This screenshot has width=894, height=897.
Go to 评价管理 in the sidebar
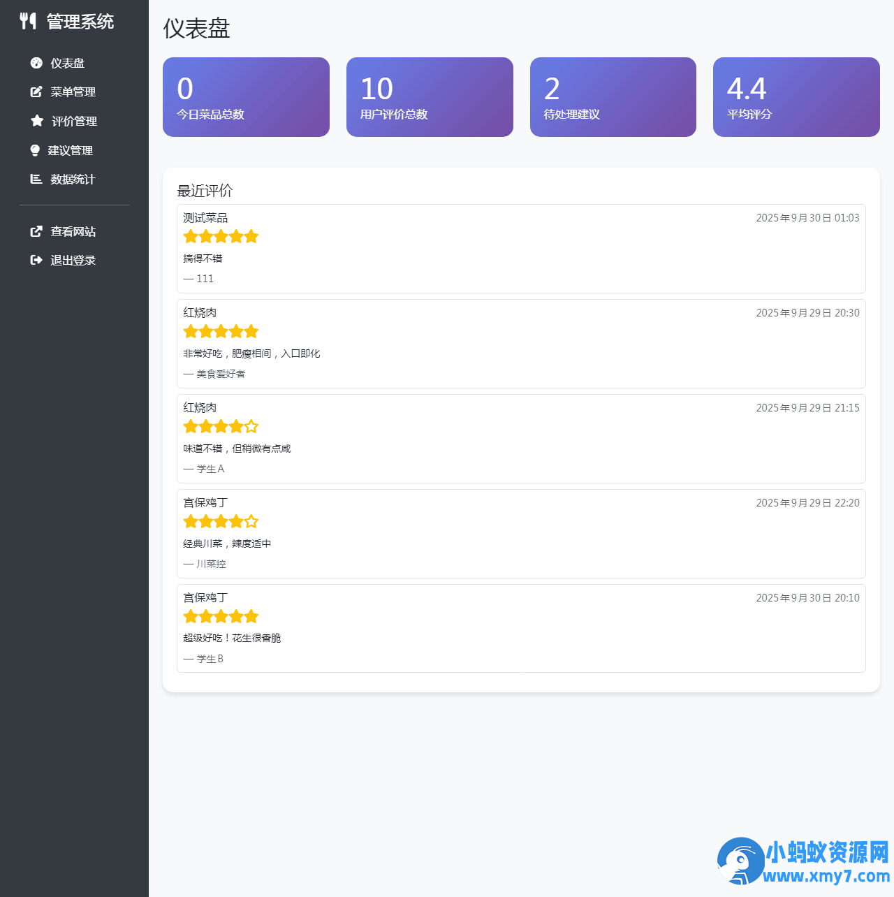(74, 121)
